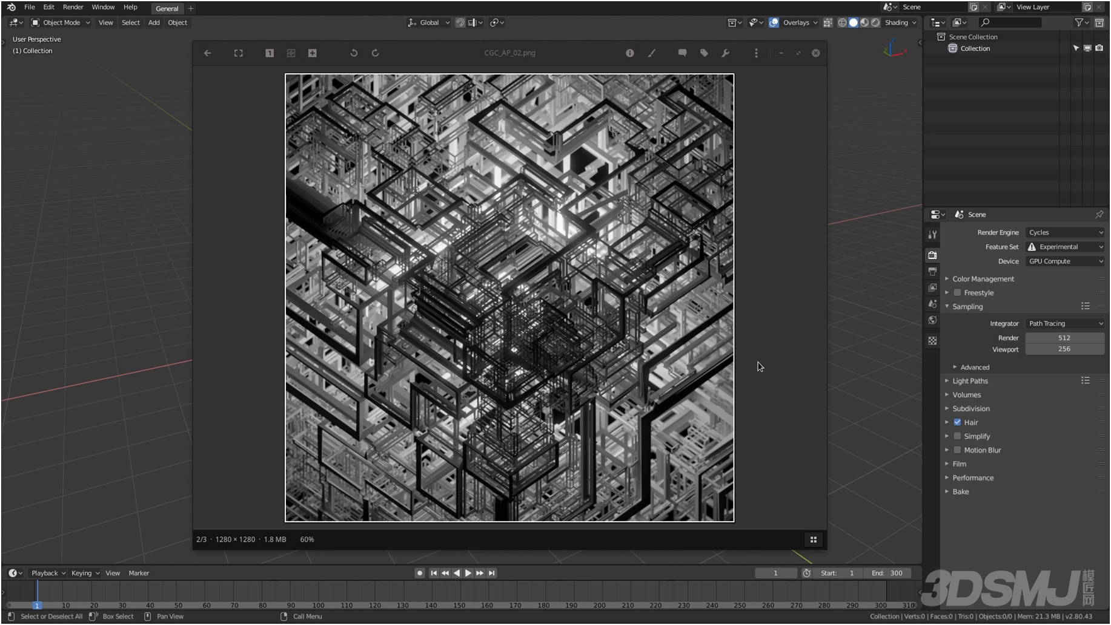This screenshot has width=1111, height=625.
Task: Expand the Volumes panel
Action: (x=966, y=395)
